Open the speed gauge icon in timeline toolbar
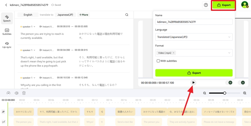The image size is (251, 126). 9,93
